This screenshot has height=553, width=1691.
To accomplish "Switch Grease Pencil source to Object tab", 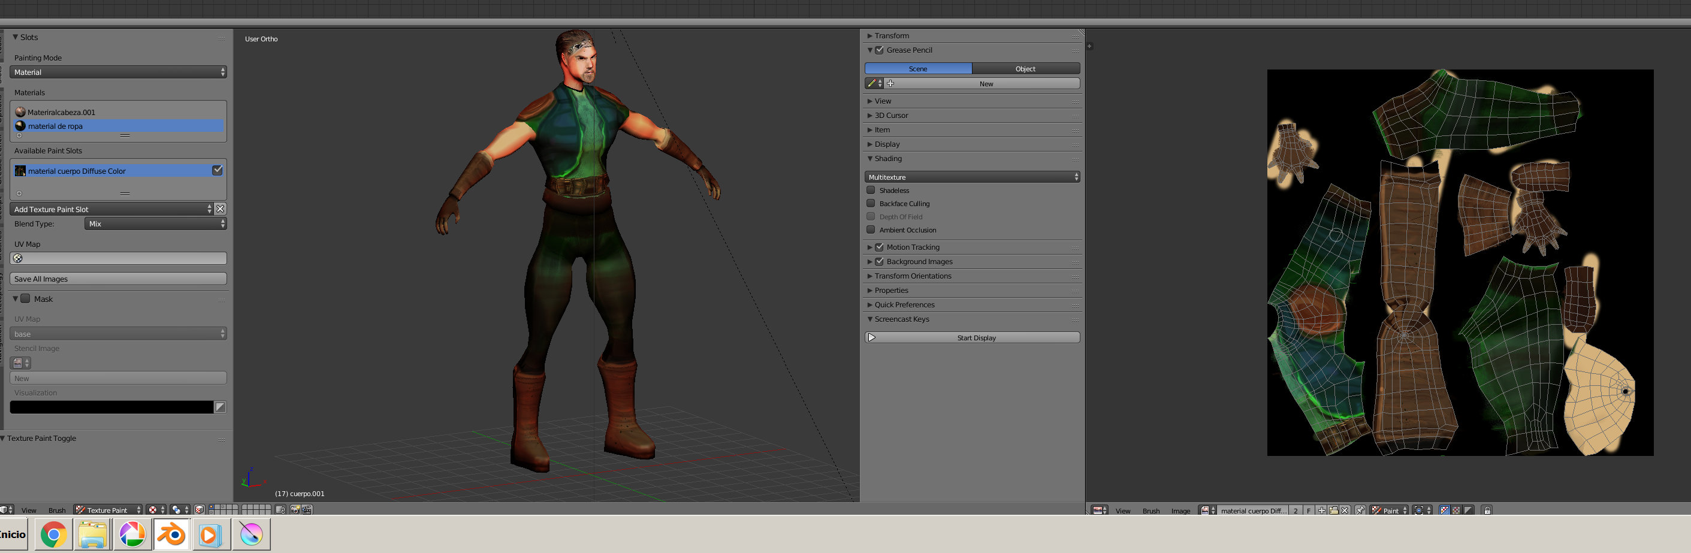I will pyautogui.click(x=1025, y=69).
